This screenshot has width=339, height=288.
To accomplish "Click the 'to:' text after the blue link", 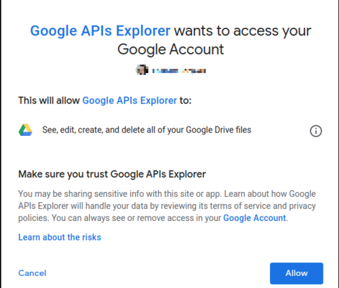I will tap(186, 101).
